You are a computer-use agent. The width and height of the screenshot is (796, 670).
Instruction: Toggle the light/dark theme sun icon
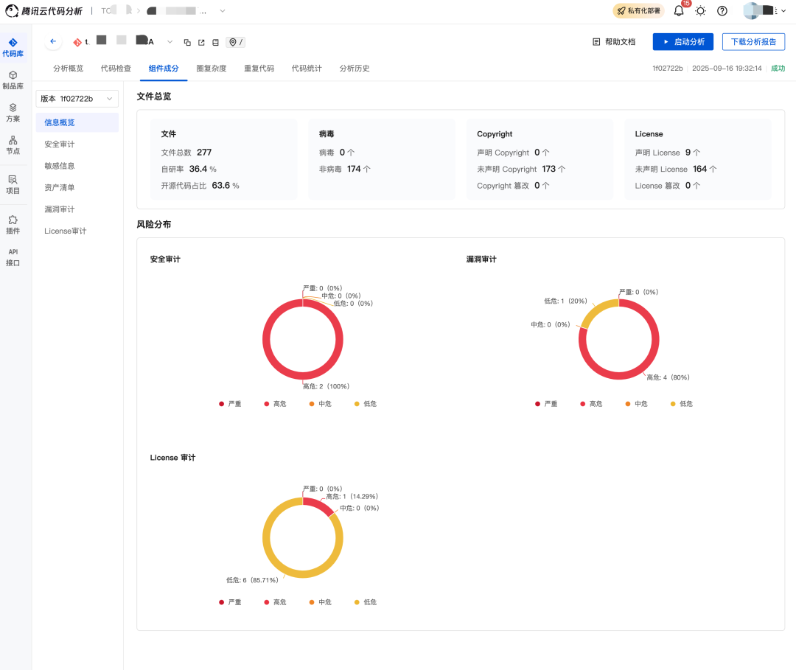[701, 10]
